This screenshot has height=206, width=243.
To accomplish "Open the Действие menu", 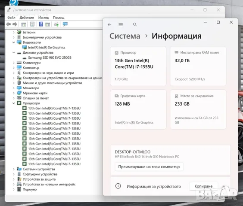I will pos(27,18).
